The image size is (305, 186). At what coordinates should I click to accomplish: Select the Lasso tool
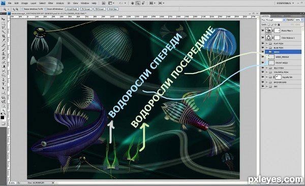coord(3,28)
